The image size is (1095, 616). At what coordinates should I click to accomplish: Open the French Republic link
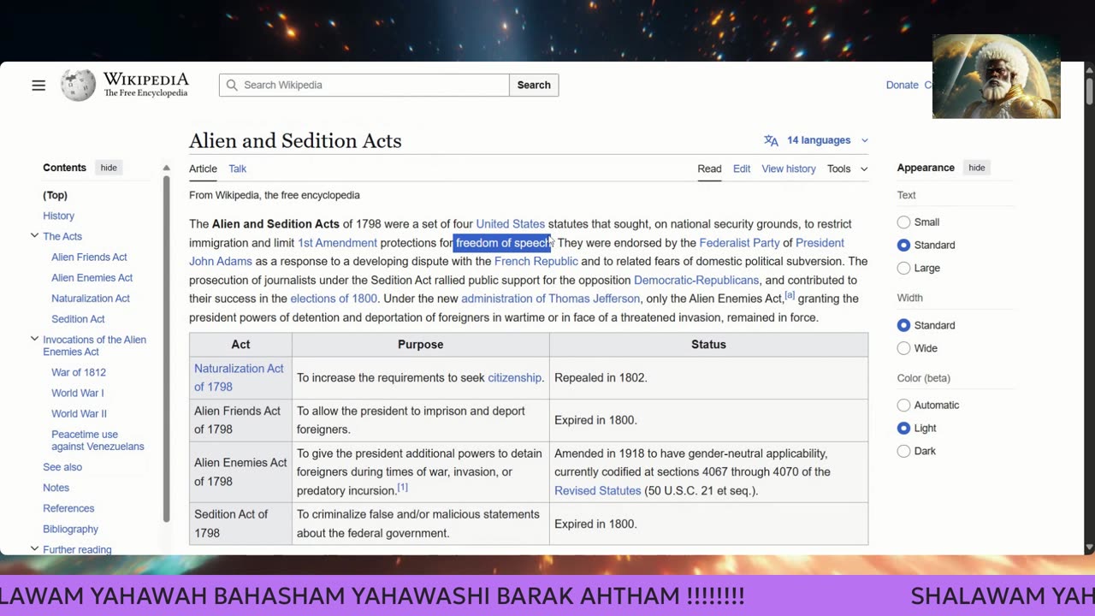(536, 261)
